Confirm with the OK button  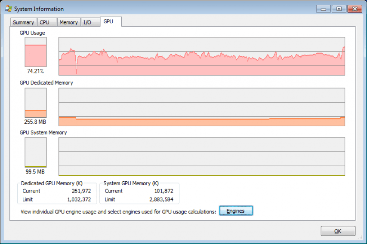coord(338,231)
